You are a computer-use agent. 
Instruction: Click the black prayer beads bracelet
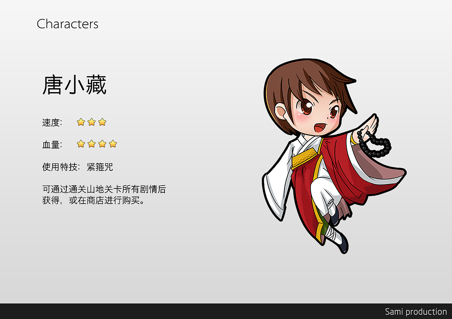374,144
